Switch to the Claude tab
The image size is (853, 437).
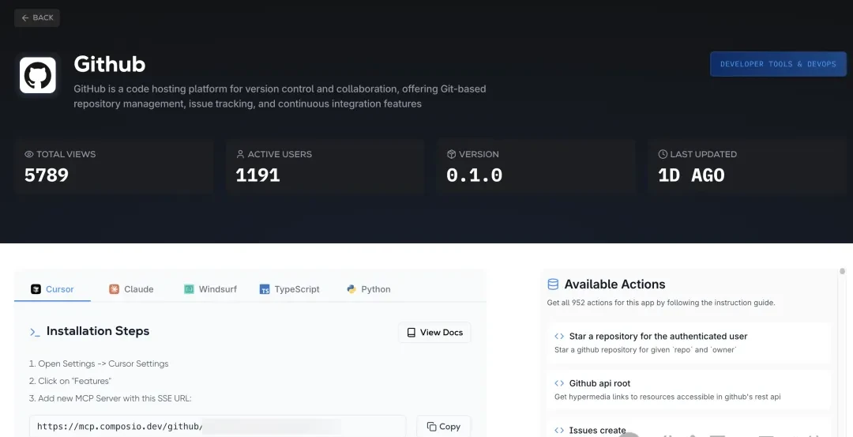point(131,289)
